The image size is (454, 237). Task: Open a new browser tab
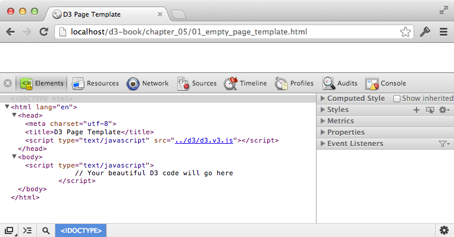(x=179, y=14)
